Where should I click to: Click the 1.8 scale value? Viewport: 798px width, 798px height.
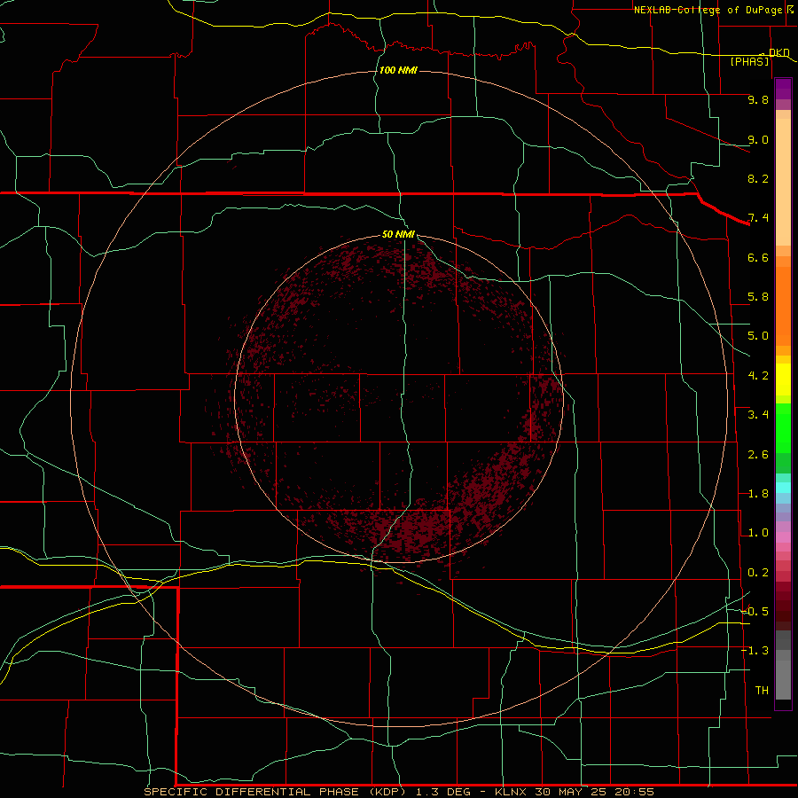click(x=758, y=494)
